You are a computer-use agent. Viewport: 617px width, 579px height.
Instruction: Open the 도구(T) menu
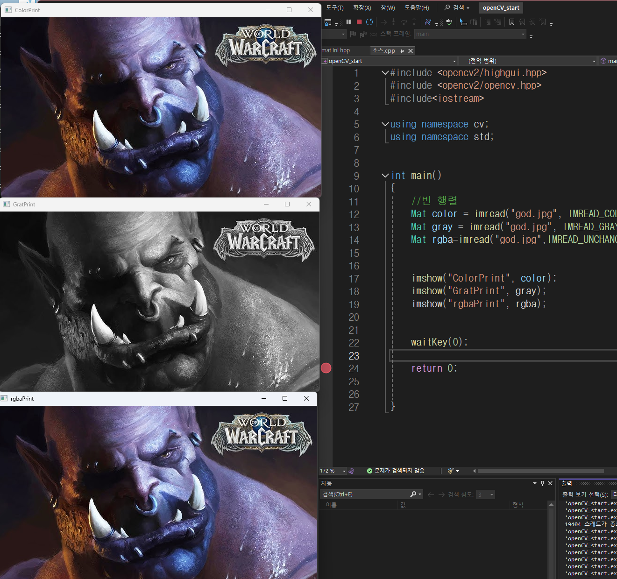(x=335, y=7)
